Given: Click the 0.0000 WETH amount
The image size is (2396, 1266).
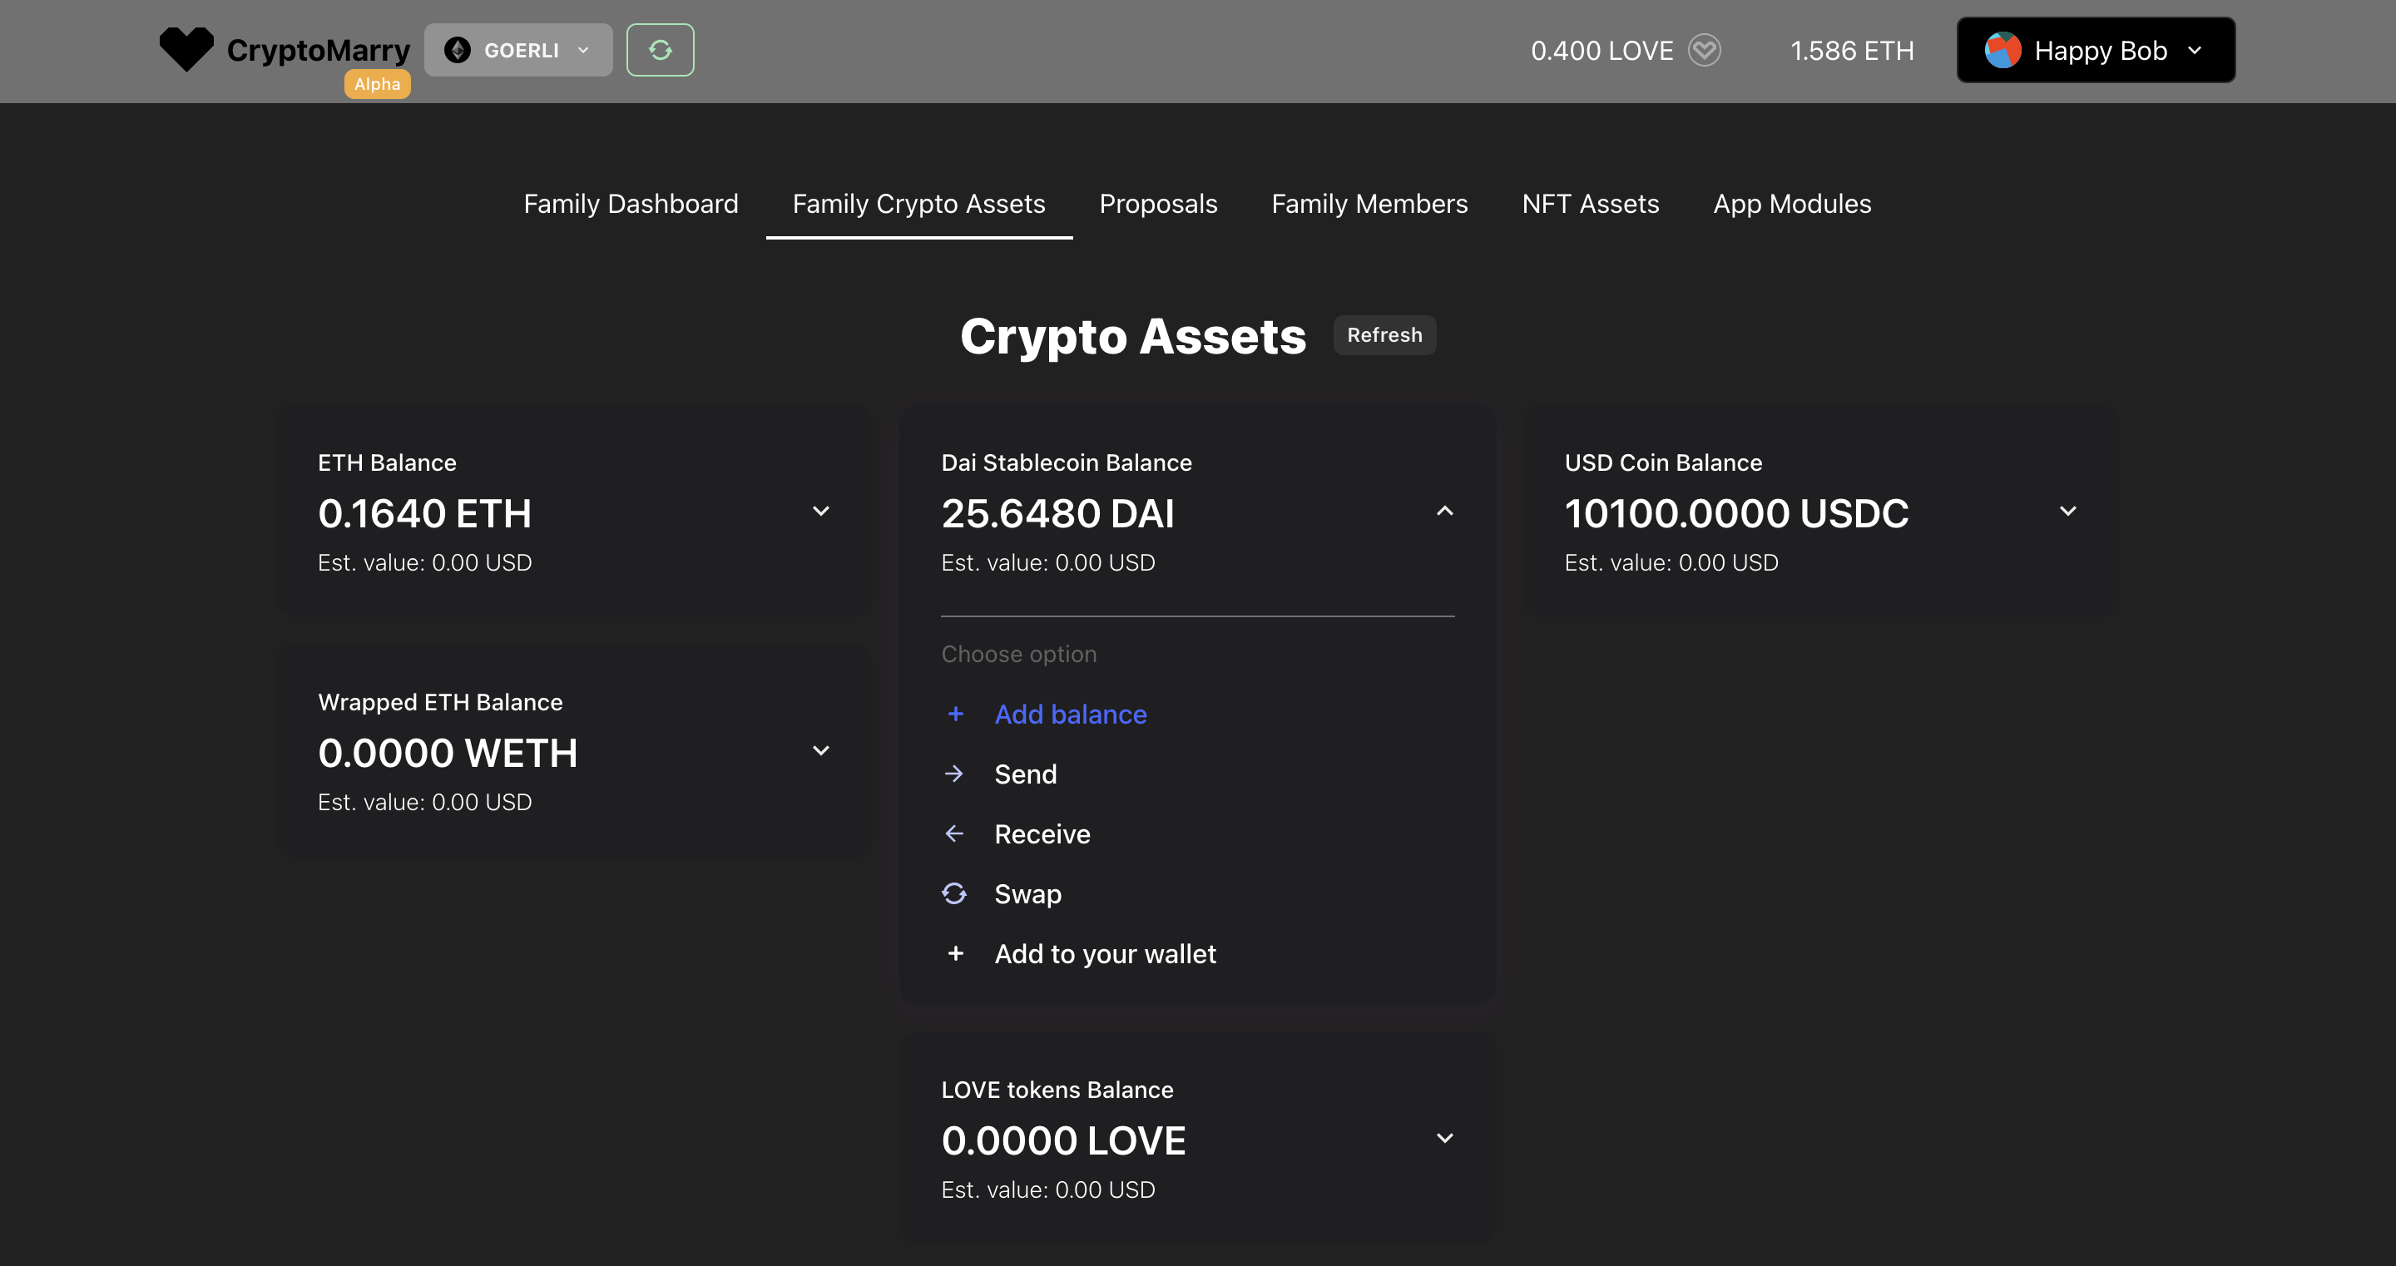Looking at the screenshot, I should 448,754.
